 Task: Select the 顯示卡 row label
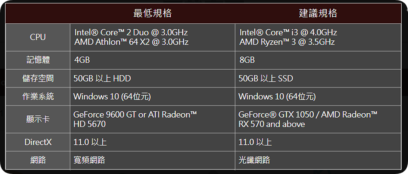(38, 120)
